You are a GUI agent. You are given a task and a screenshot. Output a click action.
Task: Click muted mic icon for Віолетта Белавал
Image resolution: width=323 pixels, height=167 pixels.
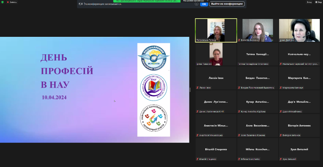pyautogui.click(x=239, y=40)
